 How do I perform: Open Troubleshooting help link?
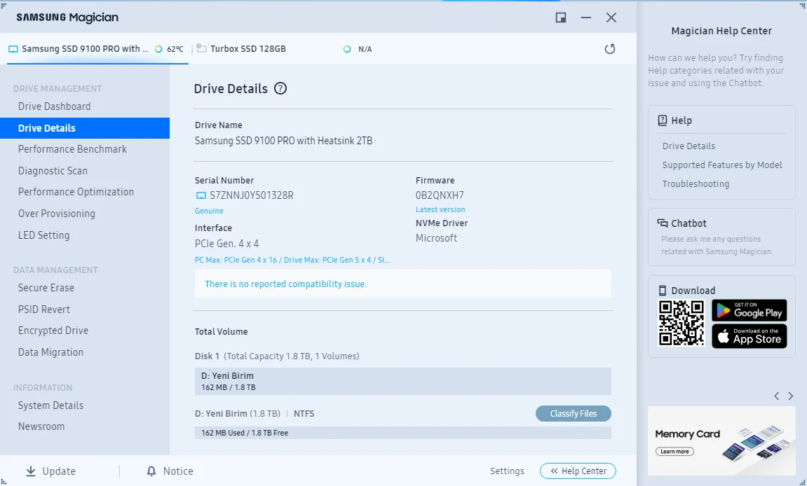[x=696, y=184]
